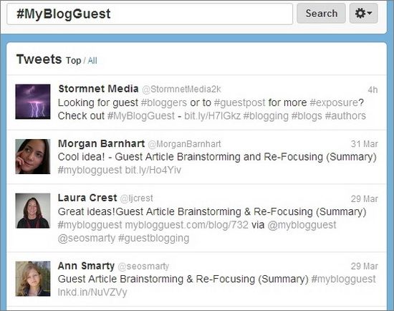Open Ann Smarty's profile photo

click(33, 279)
